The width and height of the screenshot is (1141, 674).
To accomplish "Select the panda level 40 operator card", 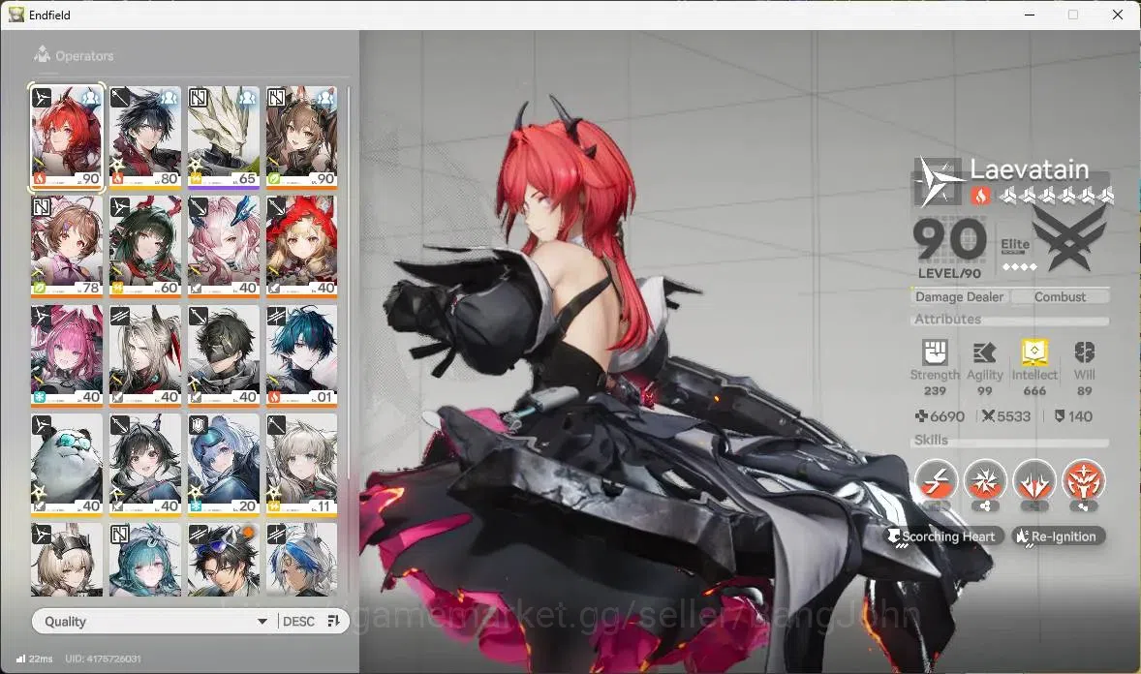I will click(67, 465).
